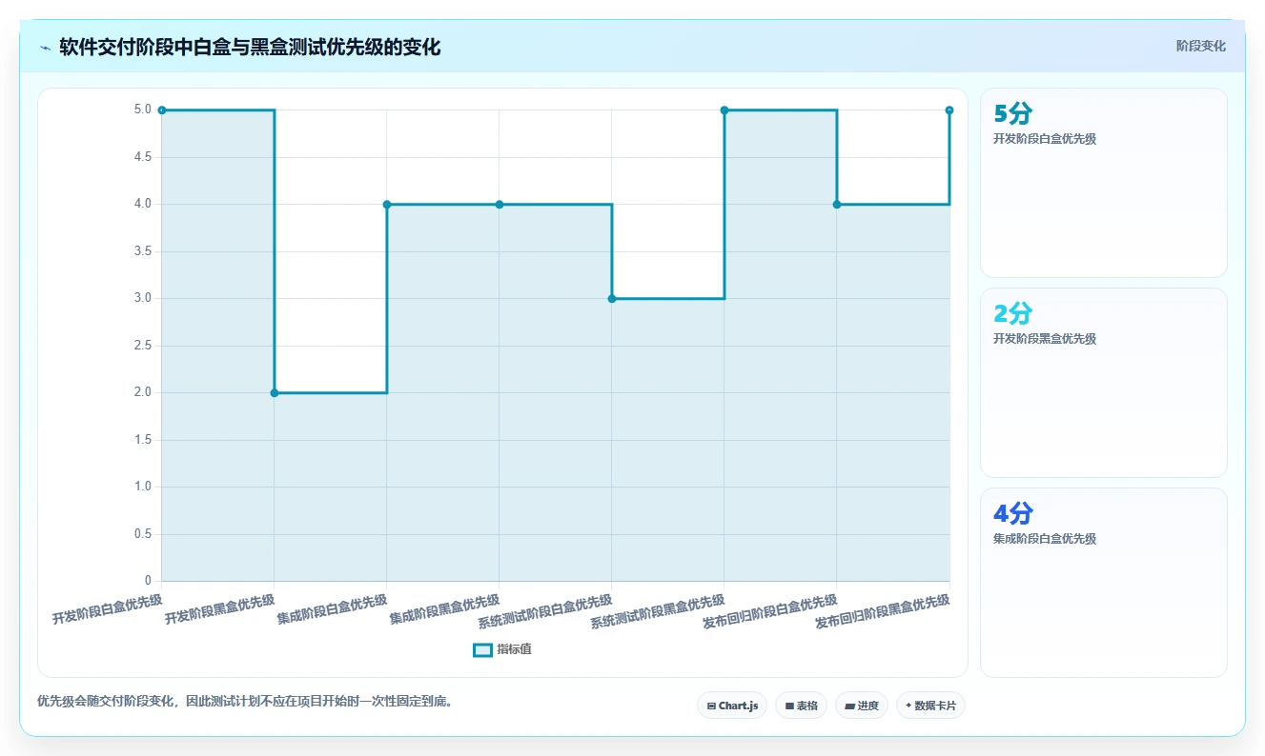Click data point at value 3.0
Image resolution: width=1265 pixels, height=756 pixels.
point(612,298)
